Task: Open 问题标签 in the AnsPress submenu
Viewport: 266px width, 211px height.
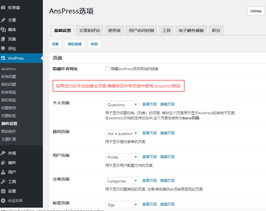Action: 9,116
